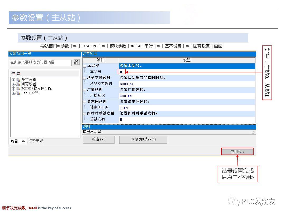Click the binoculars search icon
285x214 pixels.
coord(77,62)
